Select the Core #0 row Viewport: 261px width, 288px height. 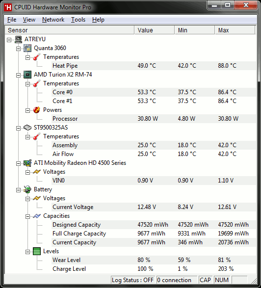click(x=154, y=92)
